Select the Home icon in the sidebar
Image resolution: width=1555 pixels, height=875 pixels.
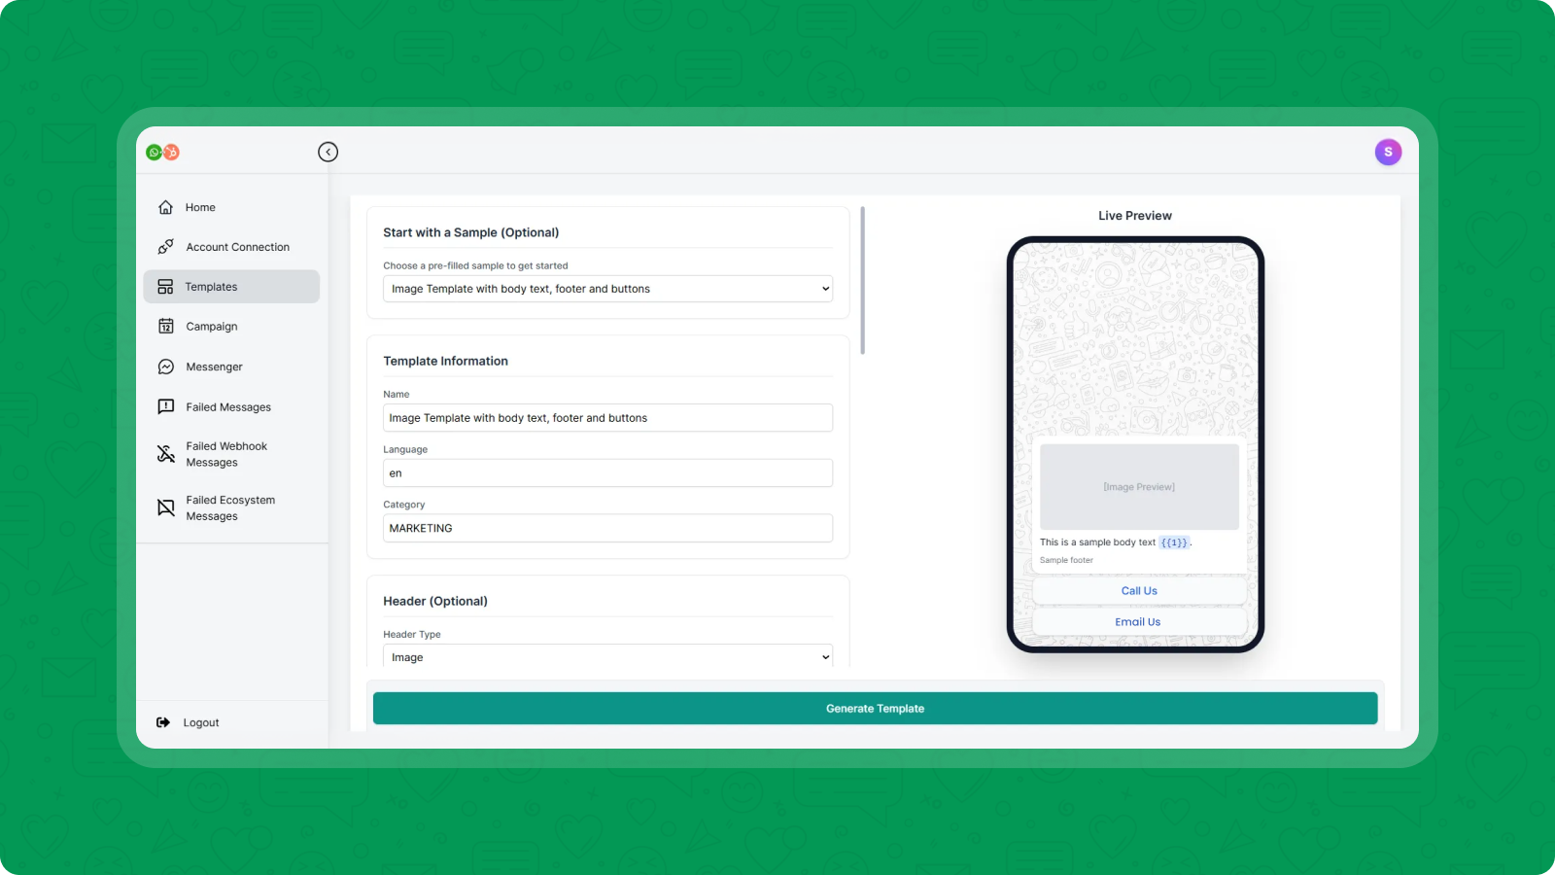[165, 207]
